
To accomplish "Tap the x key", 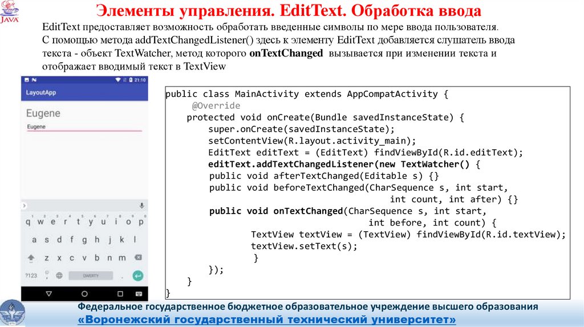I will [59, 258].
